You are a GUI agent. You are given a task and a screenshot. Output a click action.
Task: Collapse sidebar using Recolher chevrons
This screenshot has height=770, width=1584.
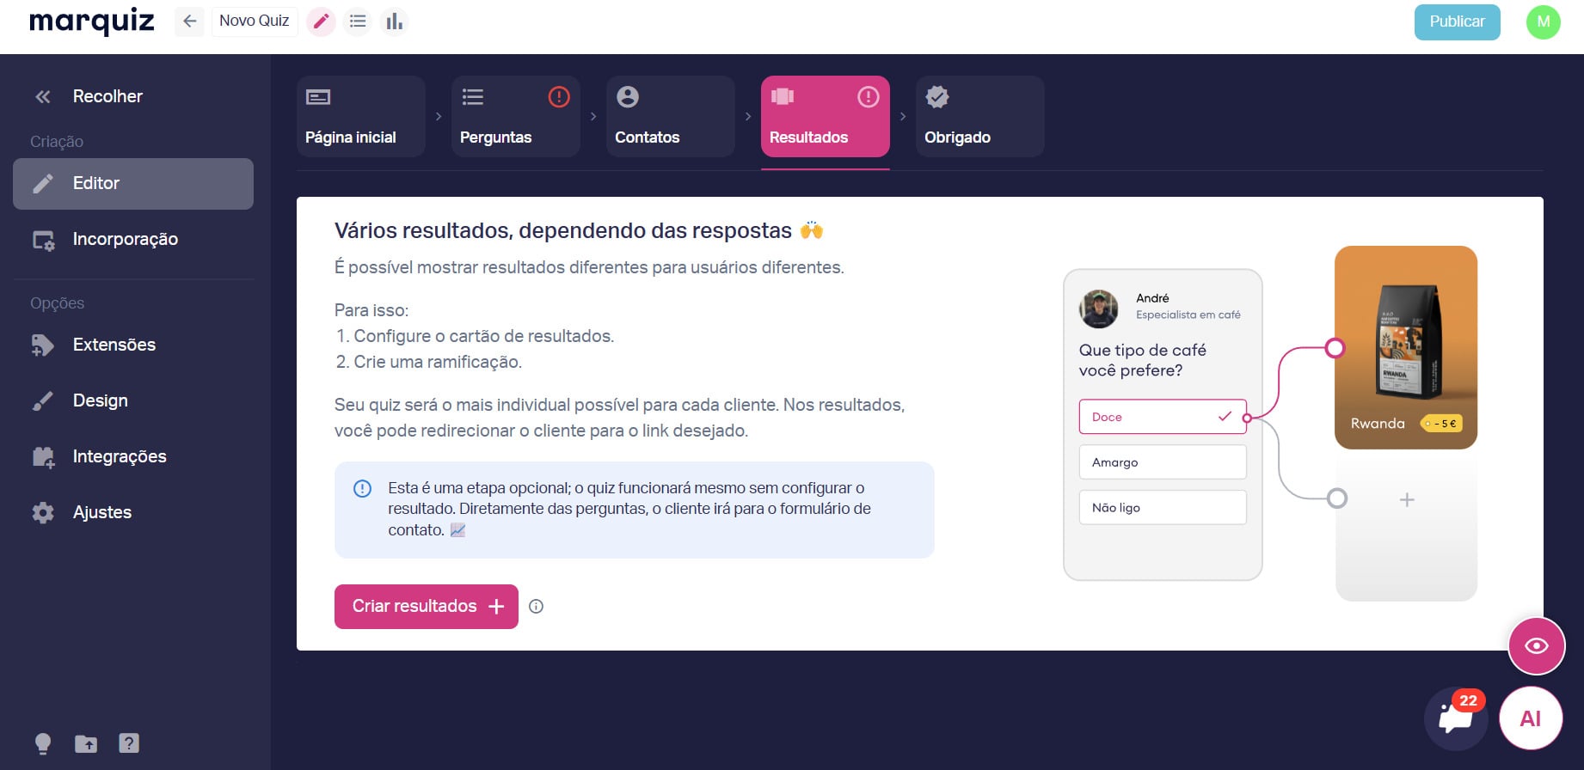coord(43,96)
